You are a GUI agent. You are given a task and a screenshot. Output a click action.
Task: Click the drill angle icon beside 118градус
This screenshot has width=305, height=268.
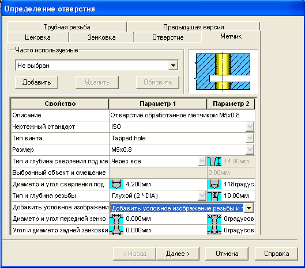click(214, 184)
